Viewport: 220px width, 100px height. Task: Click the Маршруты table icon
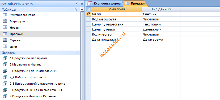coord(5,21)
